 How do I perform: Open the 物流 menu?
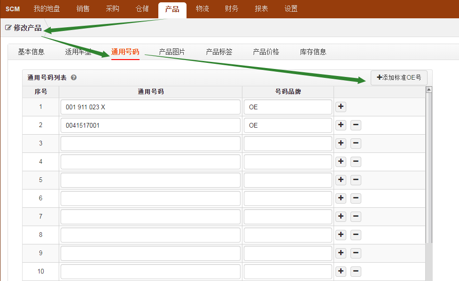tap(202, 9)
